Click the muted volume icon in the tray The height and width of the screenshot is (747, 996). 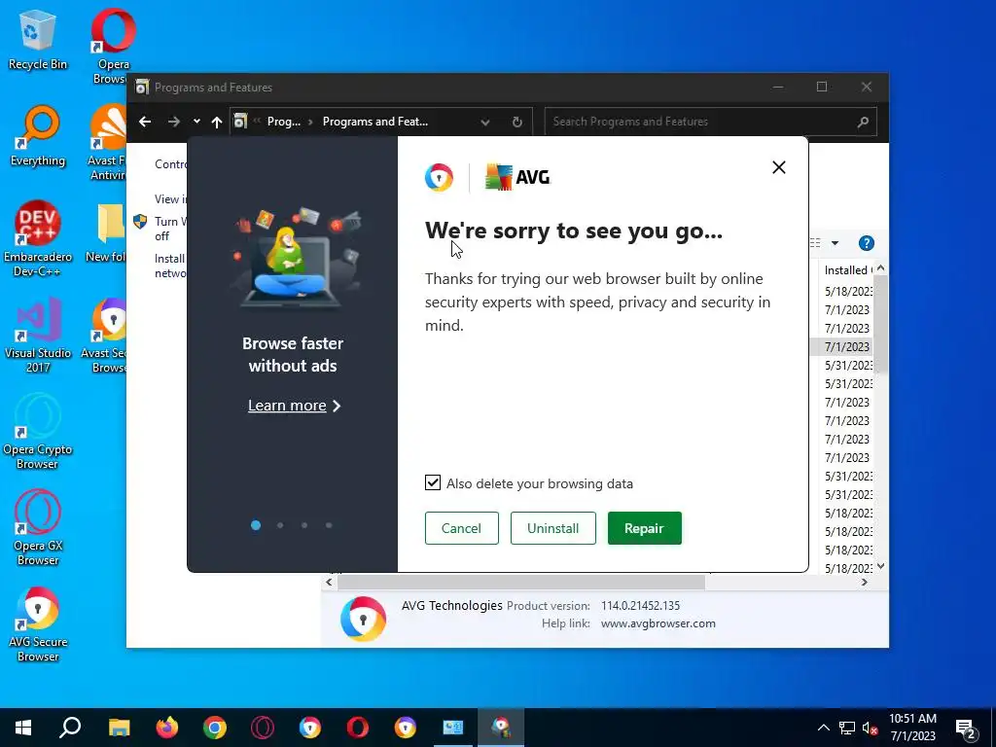(871, 728)
